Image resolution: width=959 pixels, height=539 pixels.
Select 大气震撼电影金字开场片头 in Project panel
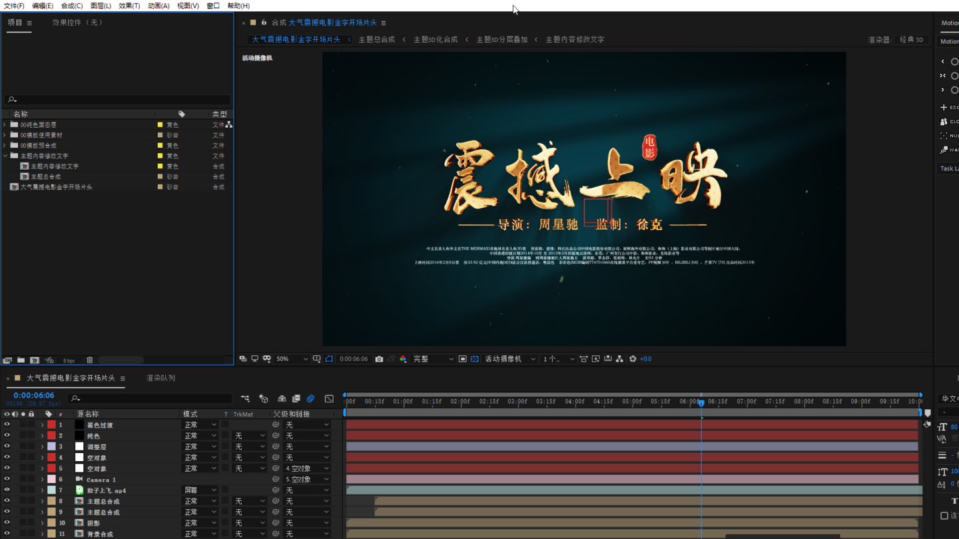(56, 187)
